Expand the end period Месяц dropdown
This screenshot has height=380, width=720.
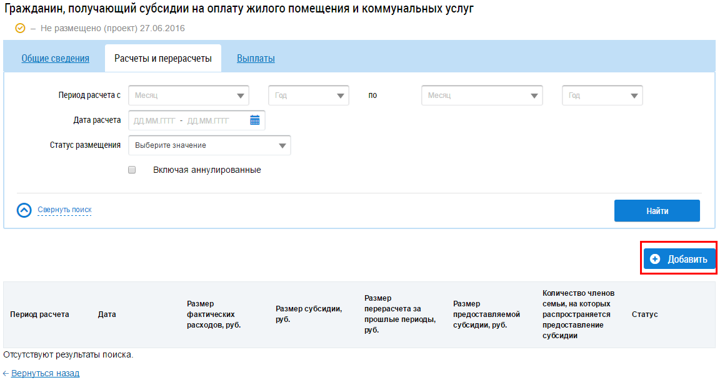[x=482, y=95]
